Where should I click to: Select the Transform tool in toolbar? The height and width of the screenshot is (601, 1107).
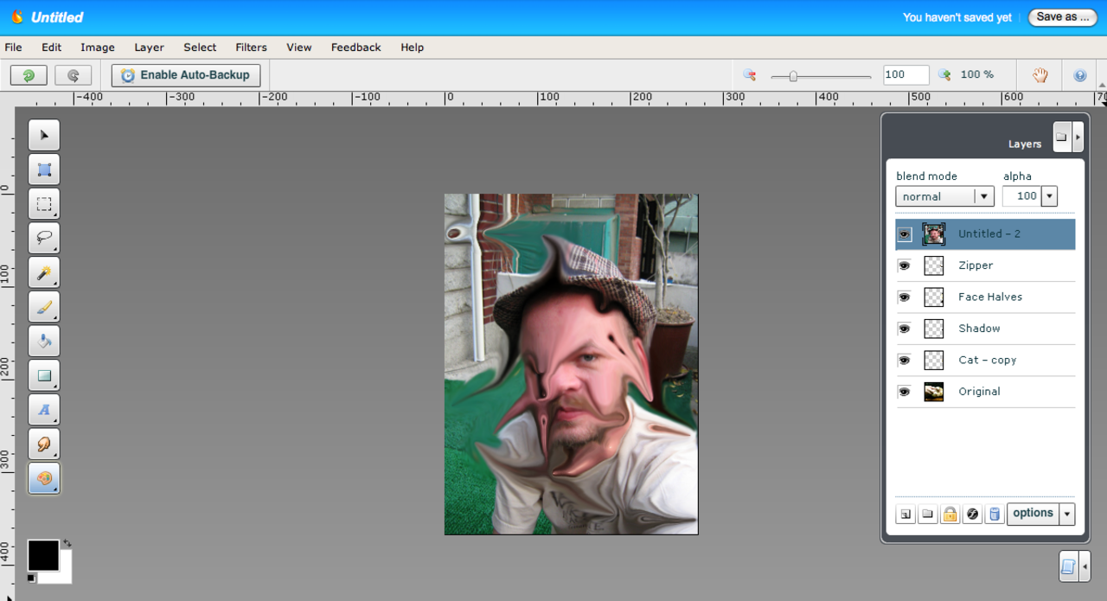coord(44,169)
